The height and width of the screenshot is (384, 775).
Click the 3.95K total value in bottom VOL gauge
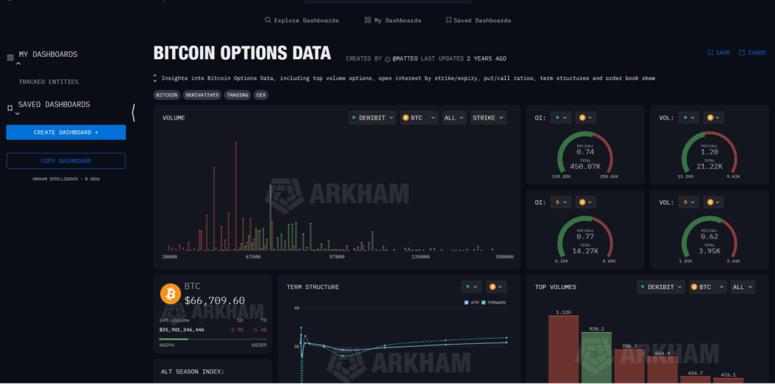pyautogui.click(x=709, y=251)
